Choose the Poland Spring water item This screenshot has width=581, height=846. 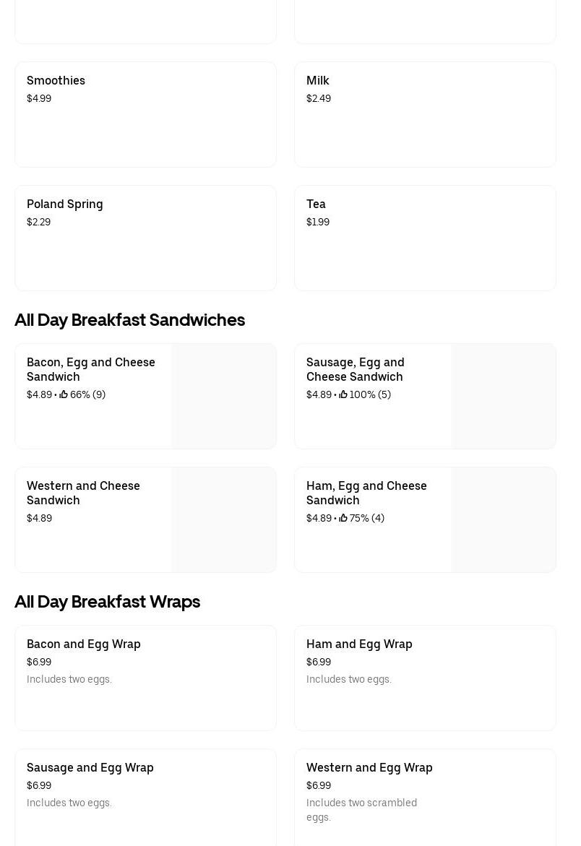(65, 204)
